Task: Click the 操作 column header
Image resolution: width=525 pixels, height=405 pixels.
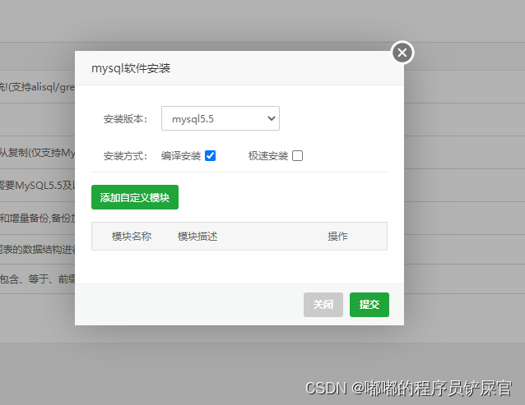Action: point(337,237)
